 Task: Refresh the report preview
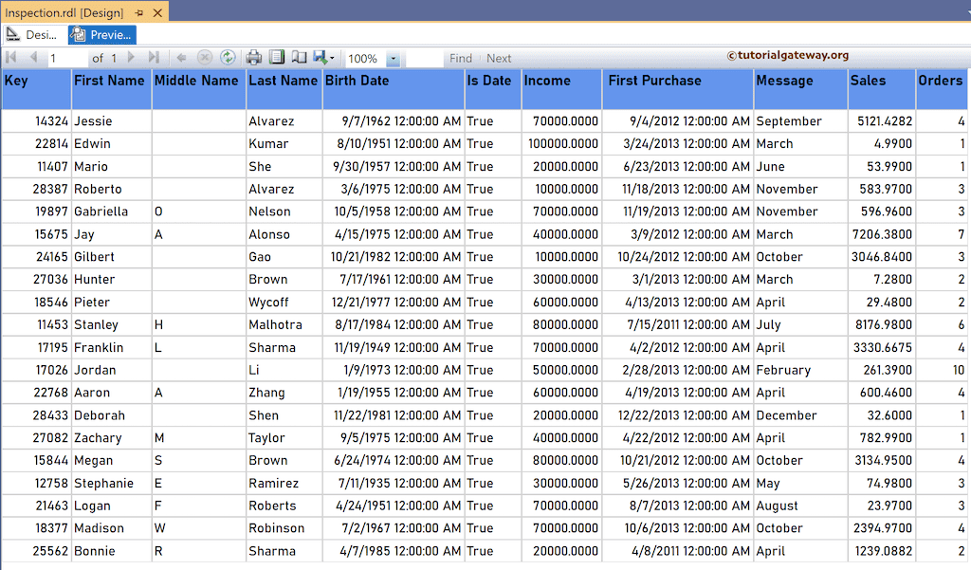[227, 58]
